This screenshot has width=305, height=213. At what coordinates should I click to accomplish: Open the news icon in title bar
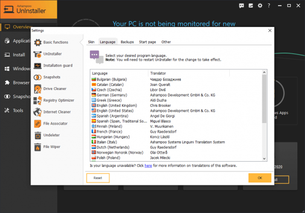click(251, 6)
